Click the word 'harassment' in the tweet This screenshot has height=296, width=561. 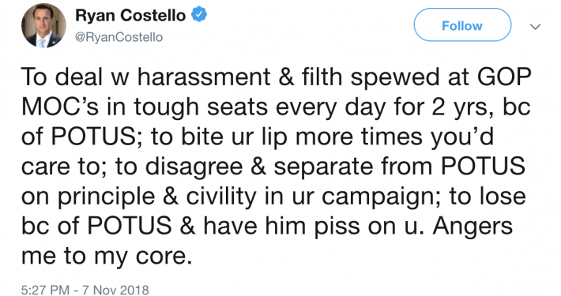204,77
